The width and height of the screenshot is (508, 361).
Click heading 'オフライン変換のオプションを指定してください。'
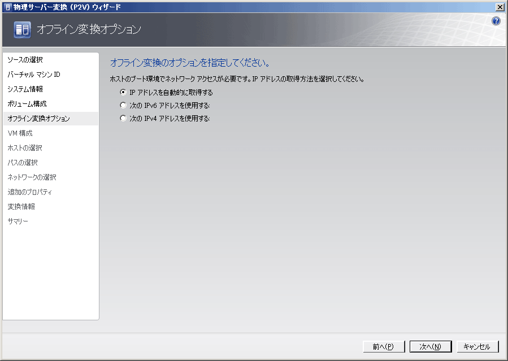point(190,63)
